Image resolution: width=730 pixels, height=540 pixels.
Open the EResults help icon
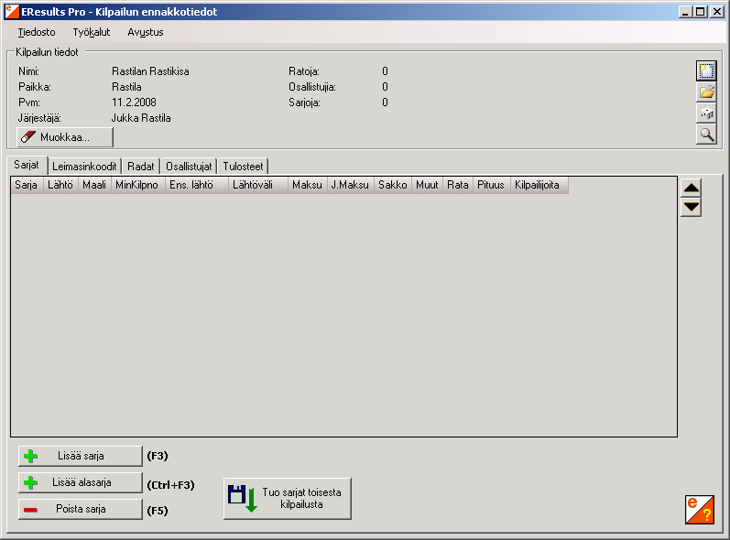click(699, 510)
